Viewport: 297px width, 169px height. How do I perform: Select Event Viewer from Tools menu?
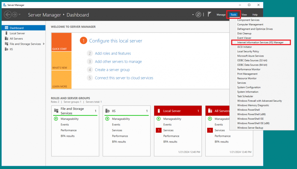244,38
